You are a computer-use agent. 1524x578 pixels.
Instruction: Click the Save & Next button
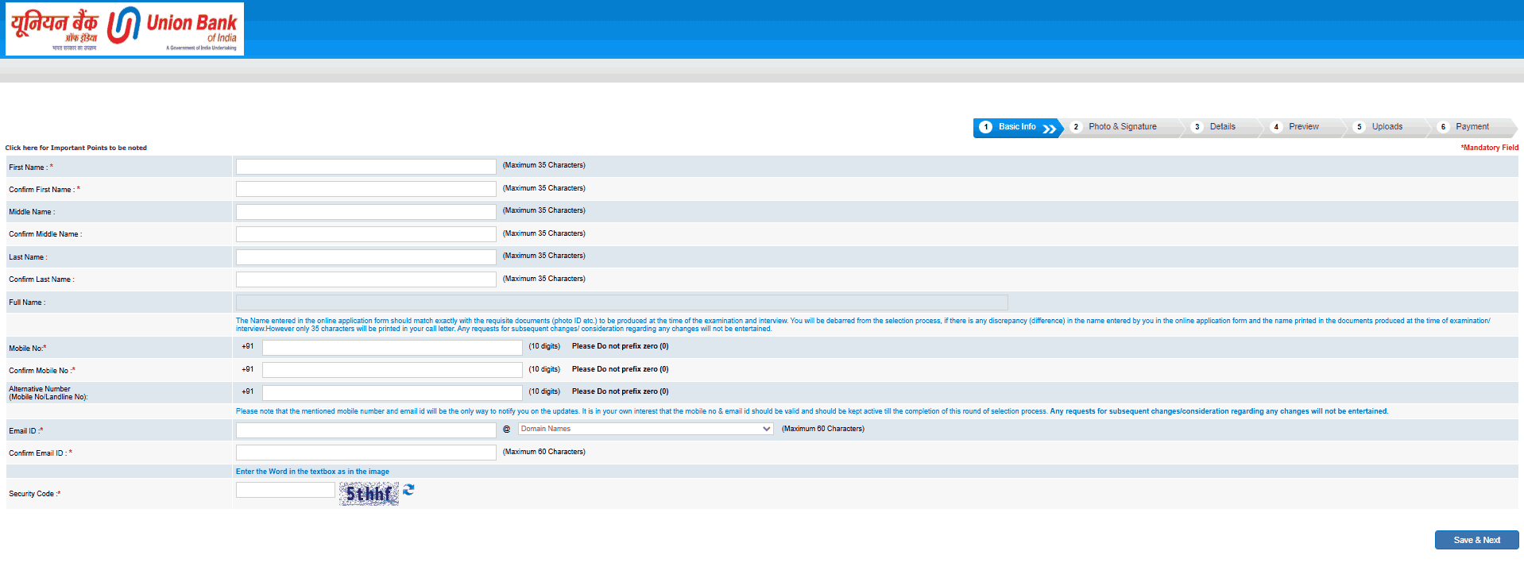click(x=1476, y=540)
